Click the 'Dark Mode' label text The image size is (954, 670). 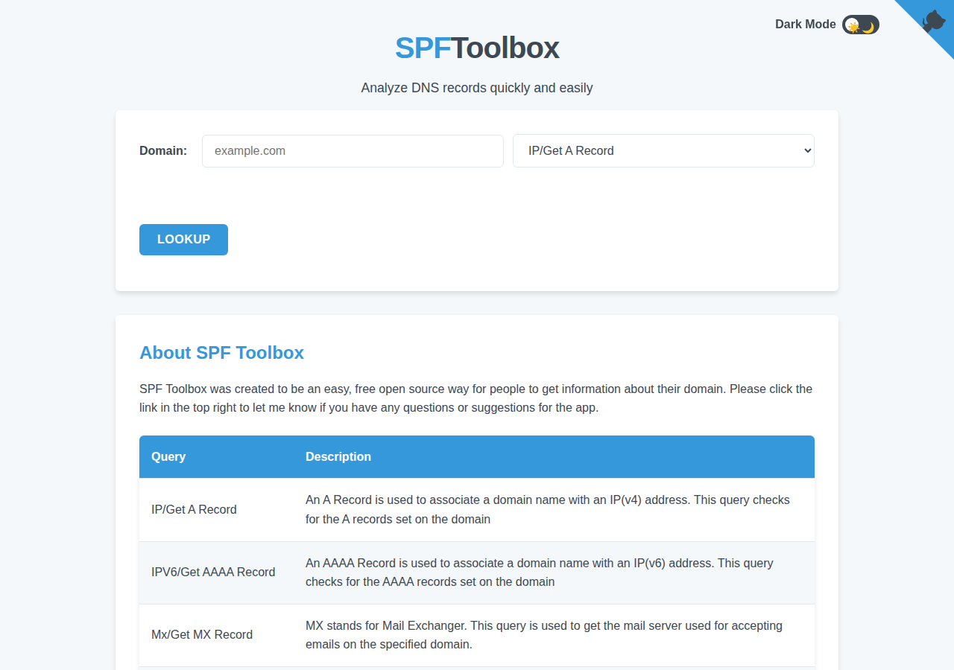806,25
